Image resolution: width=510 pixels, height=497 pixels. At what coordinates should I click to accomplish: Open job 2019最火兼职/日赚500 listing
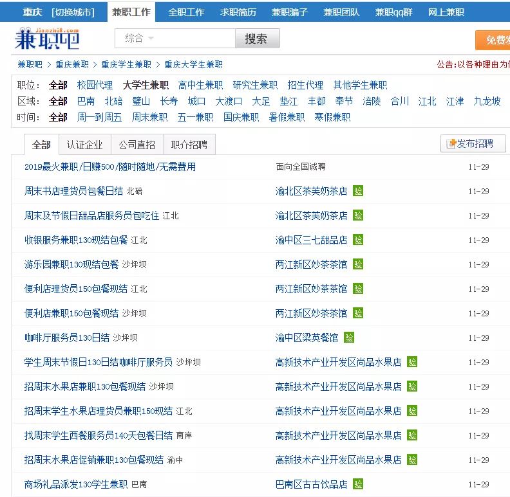coord(110,167)
